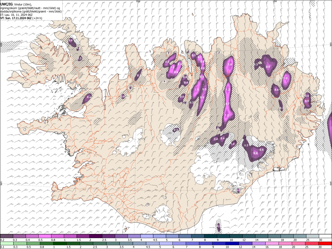The image size is (332, 249).
Task: Click 'VT: Sun. 17.11.2024 06Z (+24 h)' text
Action: pos(21,18)
